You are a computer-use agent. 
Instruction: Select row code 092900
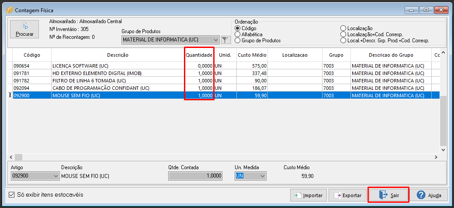pos(32,95)
